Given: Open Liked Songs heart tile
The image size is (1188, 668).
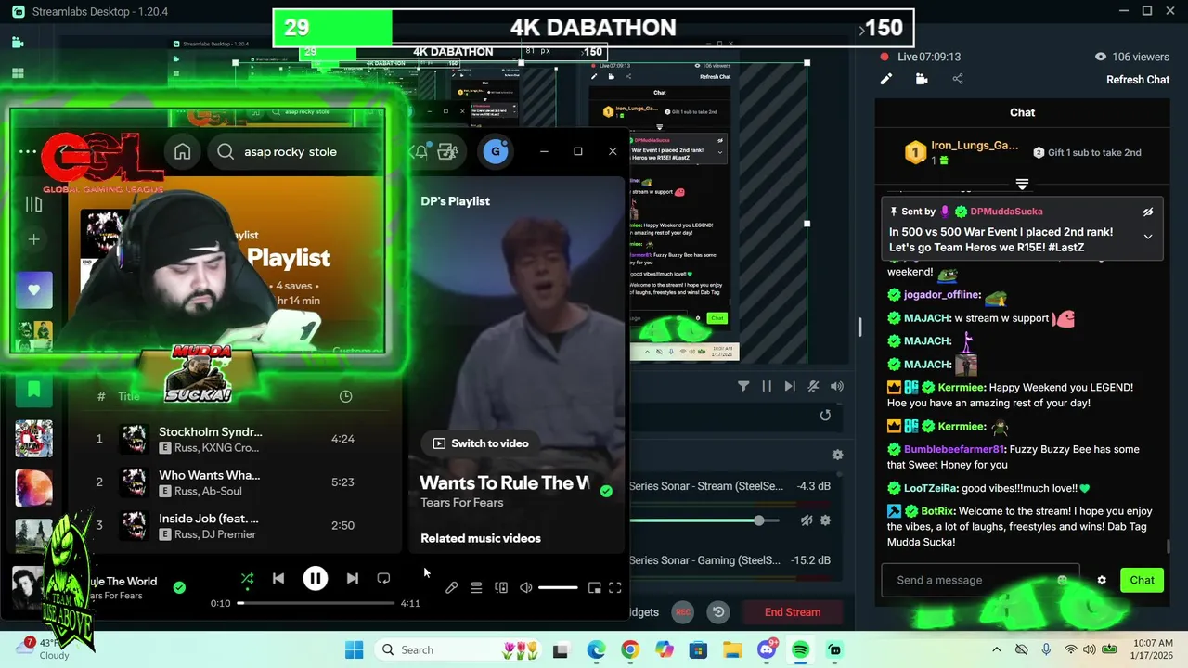Looking at the screenshot, I should (x=33, y=289).
